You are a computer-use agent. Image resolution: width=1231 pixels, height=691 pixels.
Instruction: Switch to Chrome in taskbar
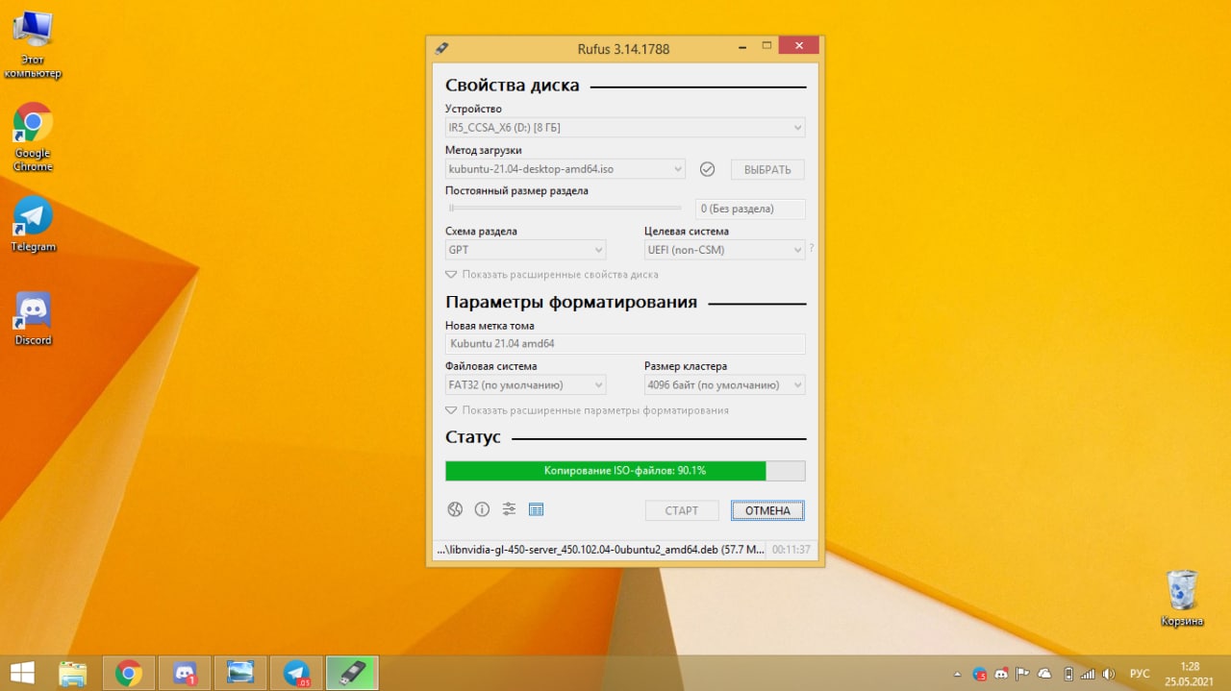[x=129, y=673]
